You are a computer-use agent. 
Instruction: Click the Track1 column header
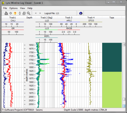tap(13, 18)
